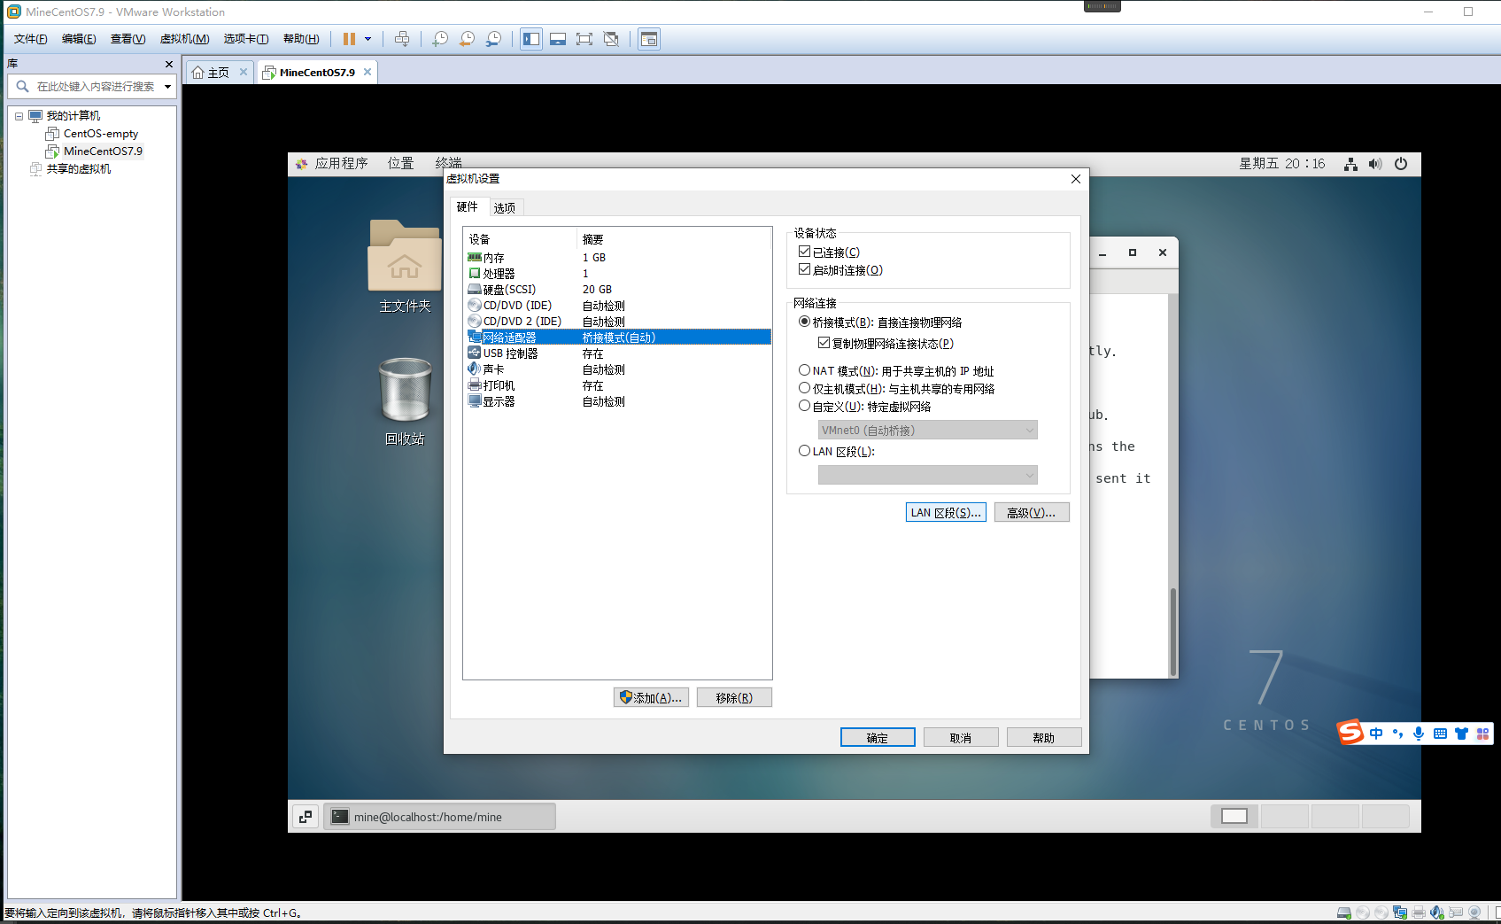Open the power options arrow beside pause
1501x924 pixels.
click(x=368, y=39)
